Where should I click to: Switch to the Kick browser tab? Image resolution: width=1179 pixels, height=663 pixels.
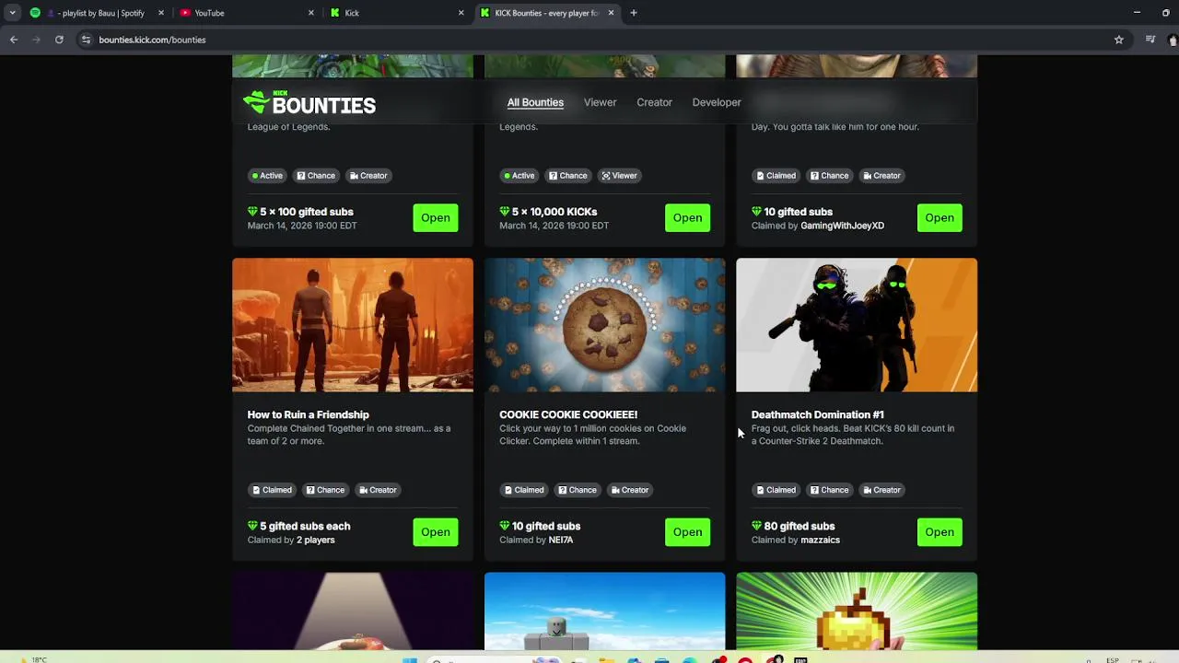point(397,13)
